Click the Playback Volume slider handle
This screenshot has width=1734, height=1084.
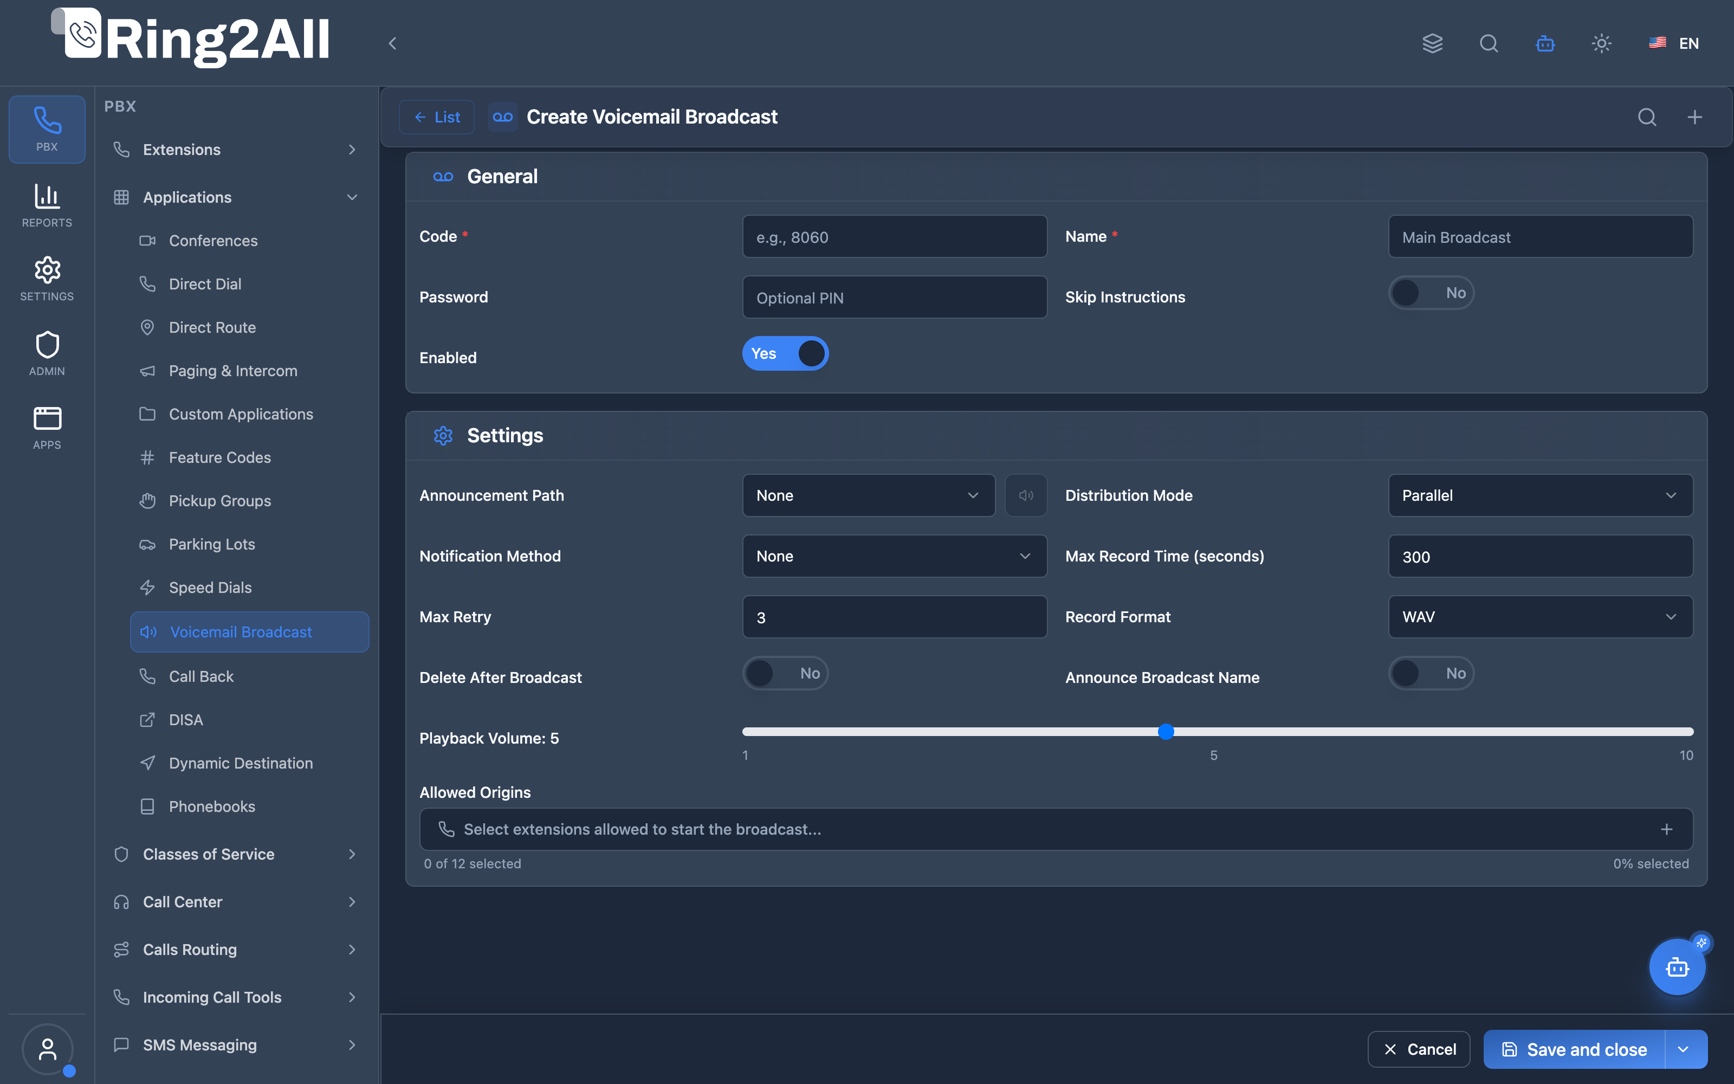(1166, 731)
